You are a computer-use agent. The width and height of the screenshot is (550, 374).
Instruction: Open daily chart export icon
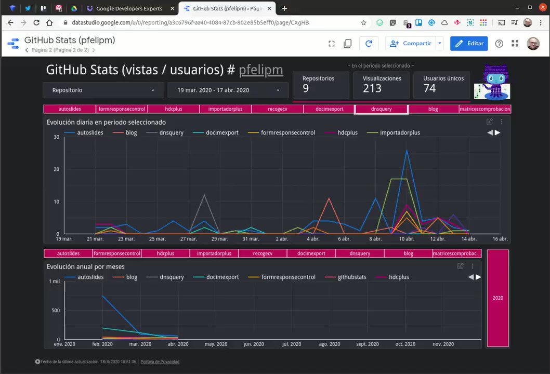pyautogui.click(x=490, y=122)
